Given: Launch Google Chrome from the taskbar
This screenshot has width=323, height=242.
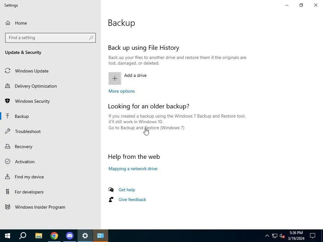Looking at the screenshot, I should point(54,236).
